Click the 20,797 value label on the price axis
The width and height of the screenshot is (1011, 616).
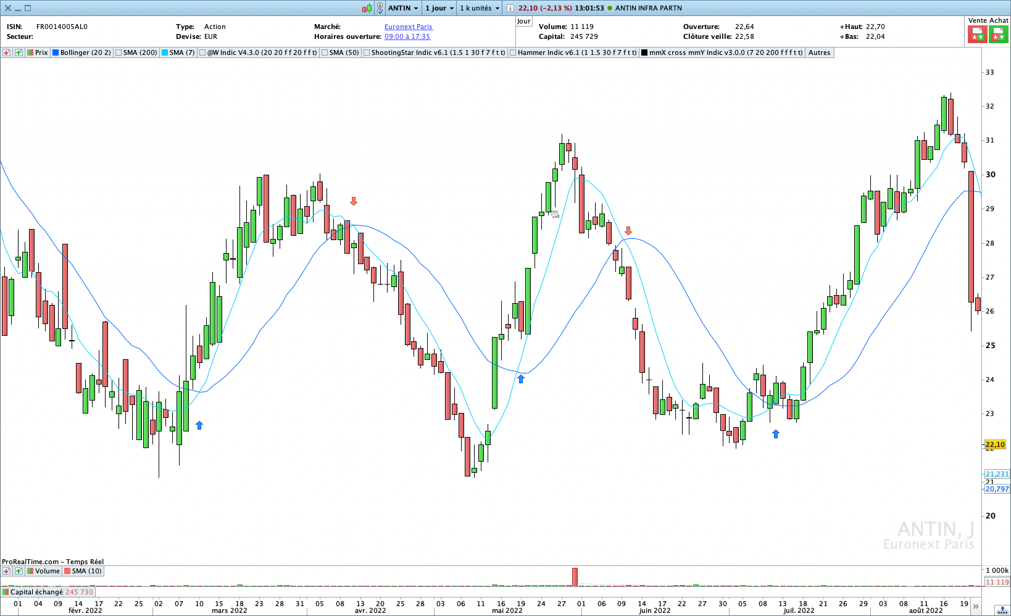[x=997, y=489]
